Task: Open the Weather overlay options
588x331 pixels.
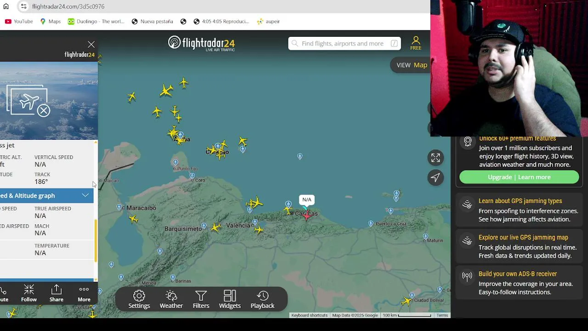Action: pyautogui.click(x=171, y=299)
